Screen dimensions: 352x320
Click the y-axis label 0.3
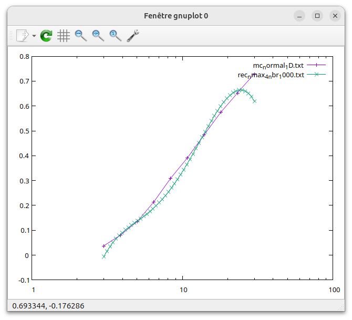point(25,181)
